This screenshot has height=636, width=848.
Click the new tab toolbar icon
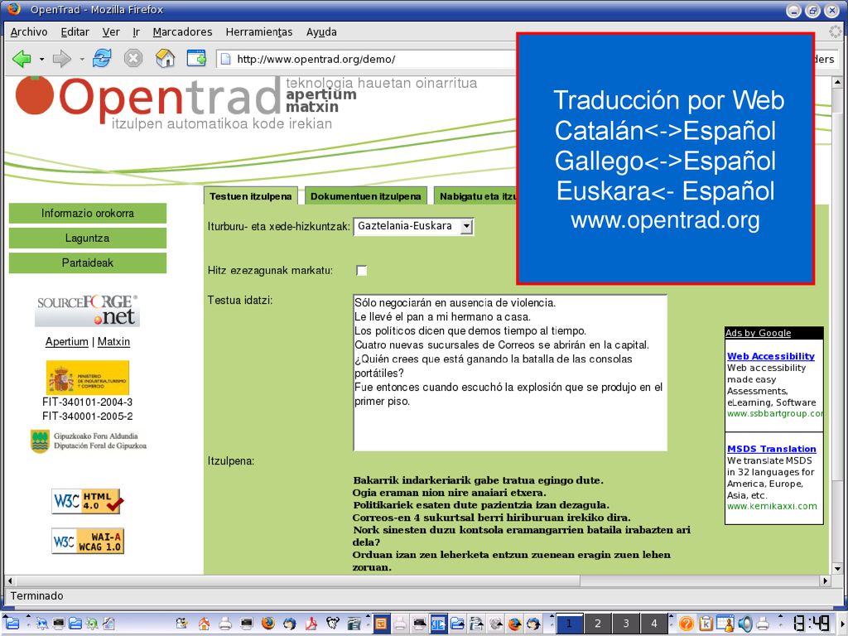tap(196, 58)
